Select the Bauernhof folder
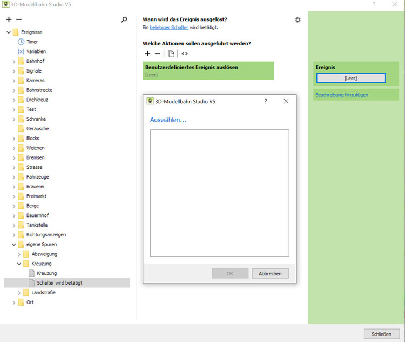Screen dimensions: 405x342 [x=37, y=215]
